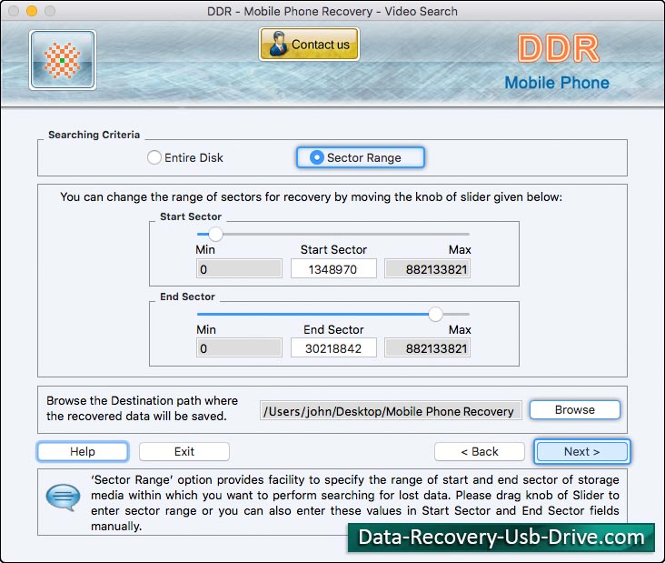Edit the Start Sector value 1348970
665x563 pixels.
pos(333,268)
